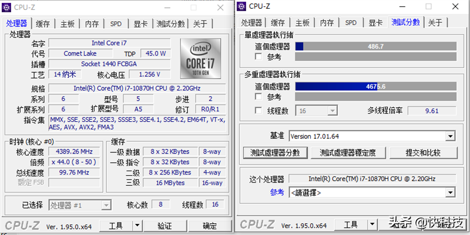Open the 主板 tab in left window
This screenshot has width=470, height=235.
click(x=67, y=24)
